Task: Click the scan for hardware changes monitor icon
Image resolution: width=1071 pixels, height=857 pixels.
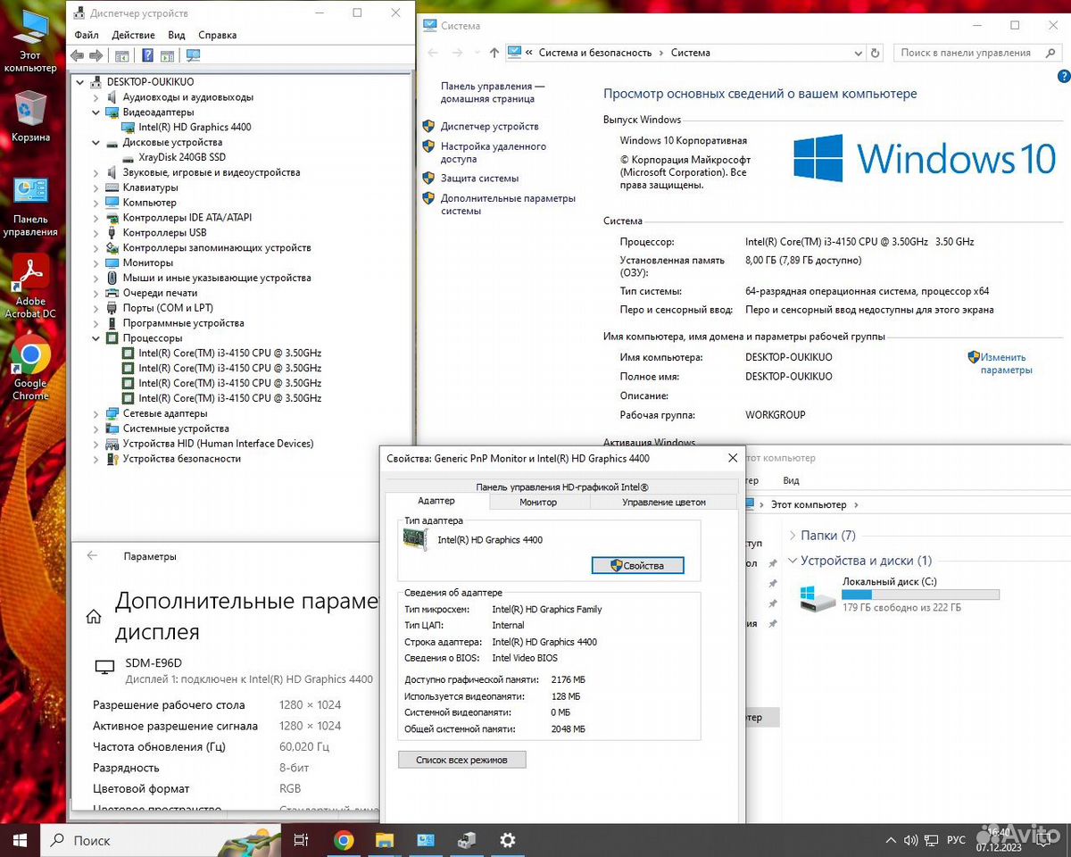Action: (x=193, y=55)
